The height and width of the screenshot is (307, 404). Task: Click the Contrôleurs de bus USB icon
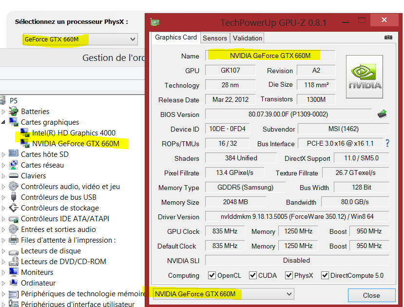[13, 197]
